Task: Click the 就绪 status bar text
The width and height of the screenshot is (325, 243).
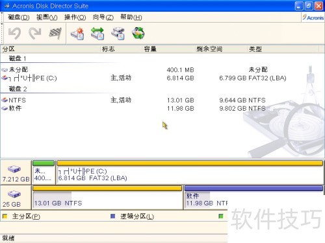Action: tap(8, 238)
